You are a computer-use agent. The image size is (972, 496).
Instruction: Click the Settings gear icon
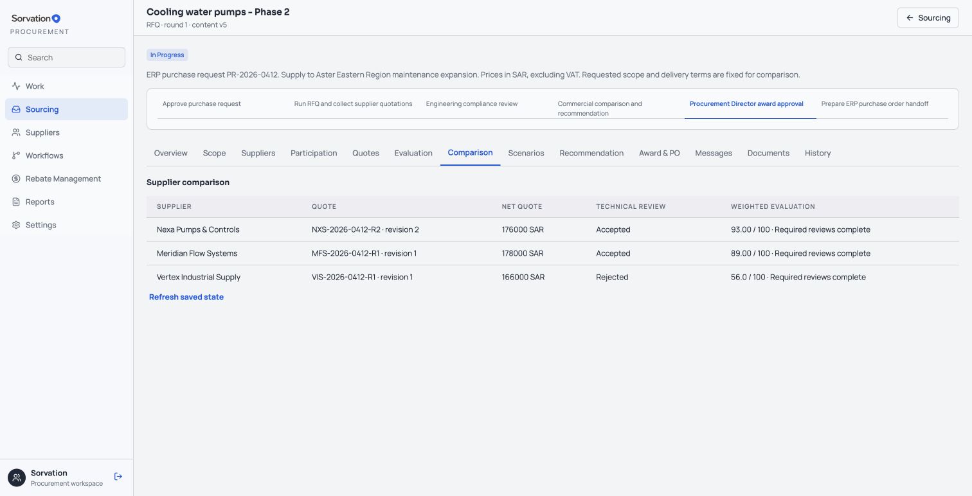[x=16, y=225]
